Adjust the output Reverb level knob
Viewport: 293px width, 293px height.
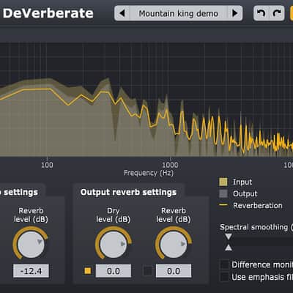coord(174,244)
